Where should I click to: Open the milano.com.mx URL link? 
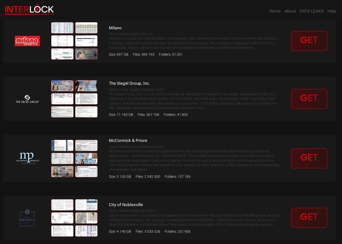pyautogui.click(x=130, y=34)
